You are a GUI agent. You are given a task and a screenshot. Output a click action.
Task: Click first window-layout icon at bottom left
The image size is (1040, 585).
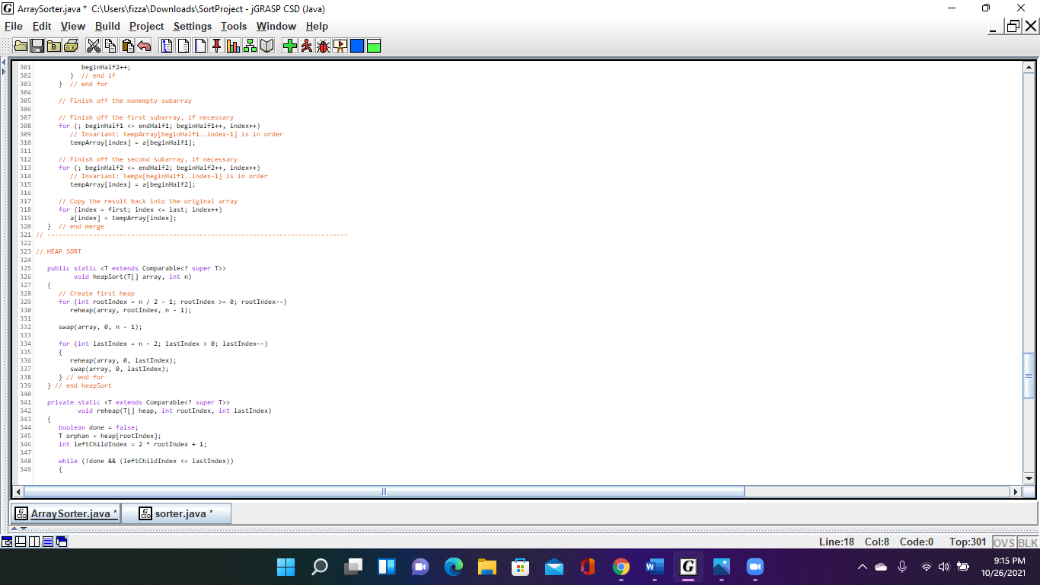tap(7, 542)
